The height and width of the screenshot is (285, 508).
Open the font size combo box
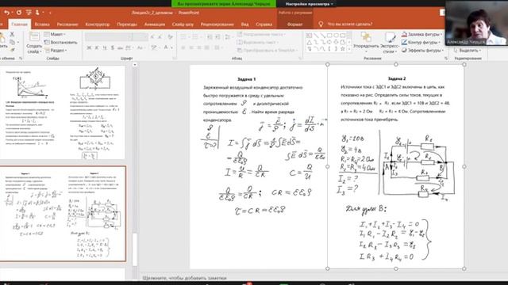pos(140,36)
